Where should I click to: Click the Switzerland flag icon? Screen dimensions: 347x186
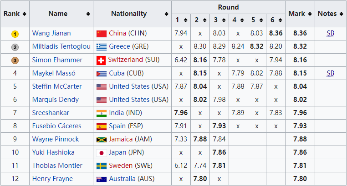pyautogui.click(x=101, y=60)
